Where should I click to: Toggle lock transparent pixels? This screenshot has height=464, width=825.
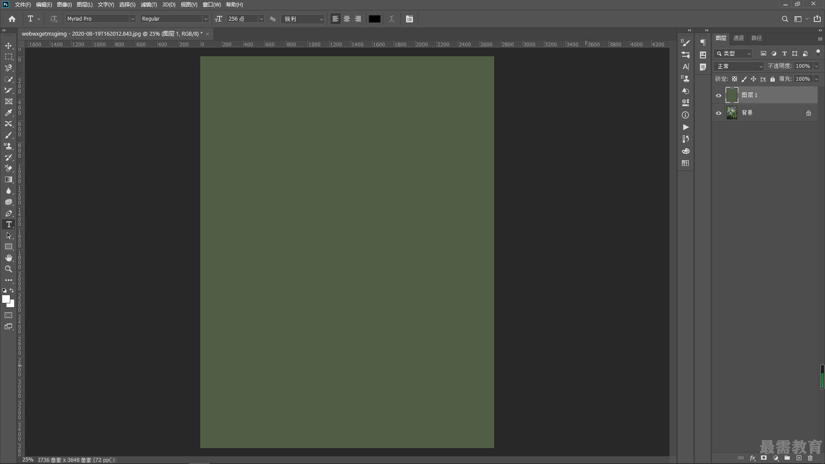point(735,79)
